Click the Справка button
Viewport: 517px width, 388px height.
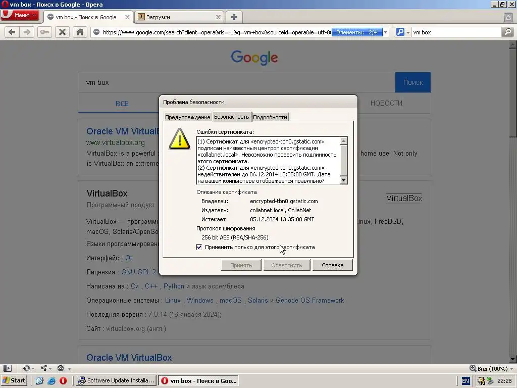click(332, 265)
